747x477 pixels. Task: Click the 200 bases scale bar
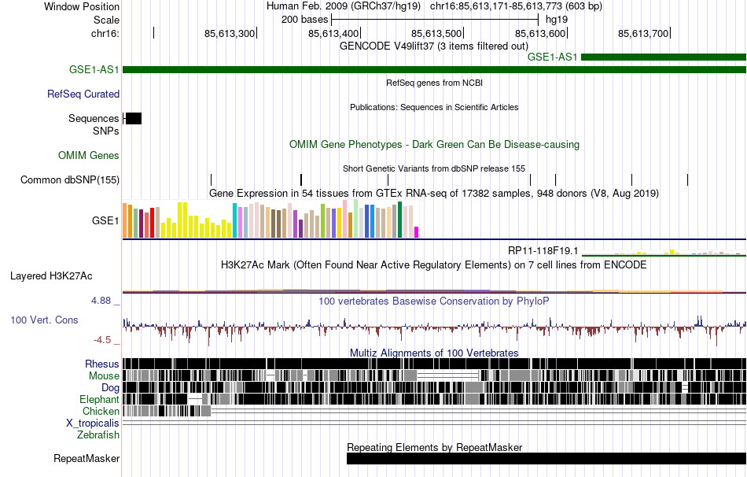(435, 20)
